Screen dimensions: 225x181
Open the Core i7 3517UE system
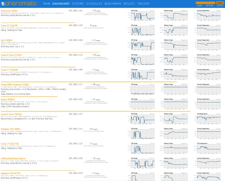click(10, 144)
